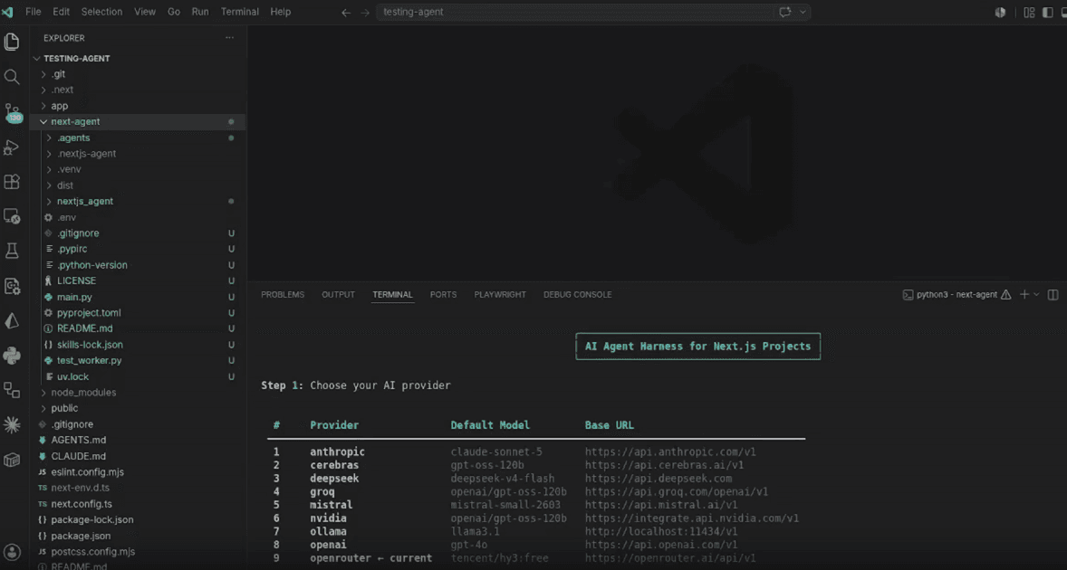Click the chat icon beside command center
This screenshot has height=570, width=1067.
click(x=785, y=12)
